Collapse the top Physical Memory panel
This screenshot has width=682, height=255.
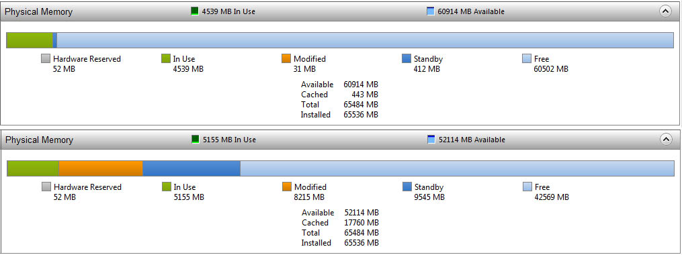coord(665,11)
